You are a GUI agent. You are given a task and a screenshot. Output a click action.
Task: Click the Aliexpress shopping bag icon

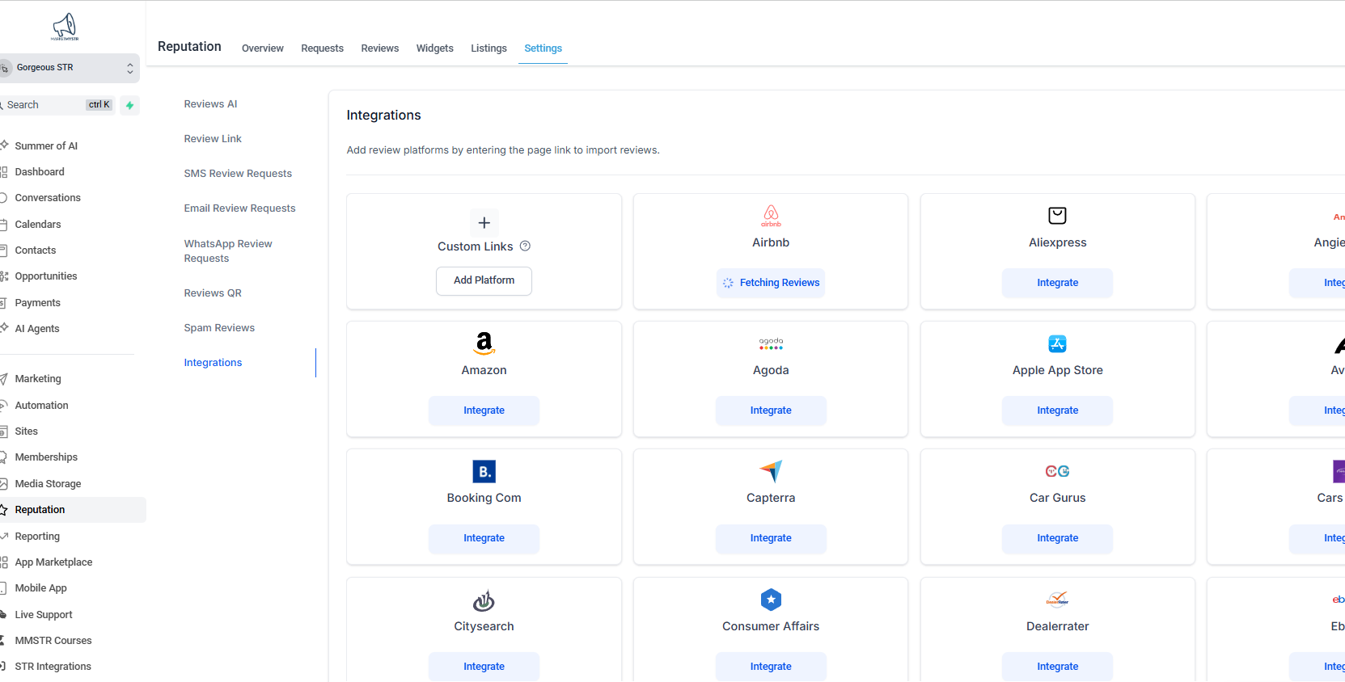[1057, 216]
